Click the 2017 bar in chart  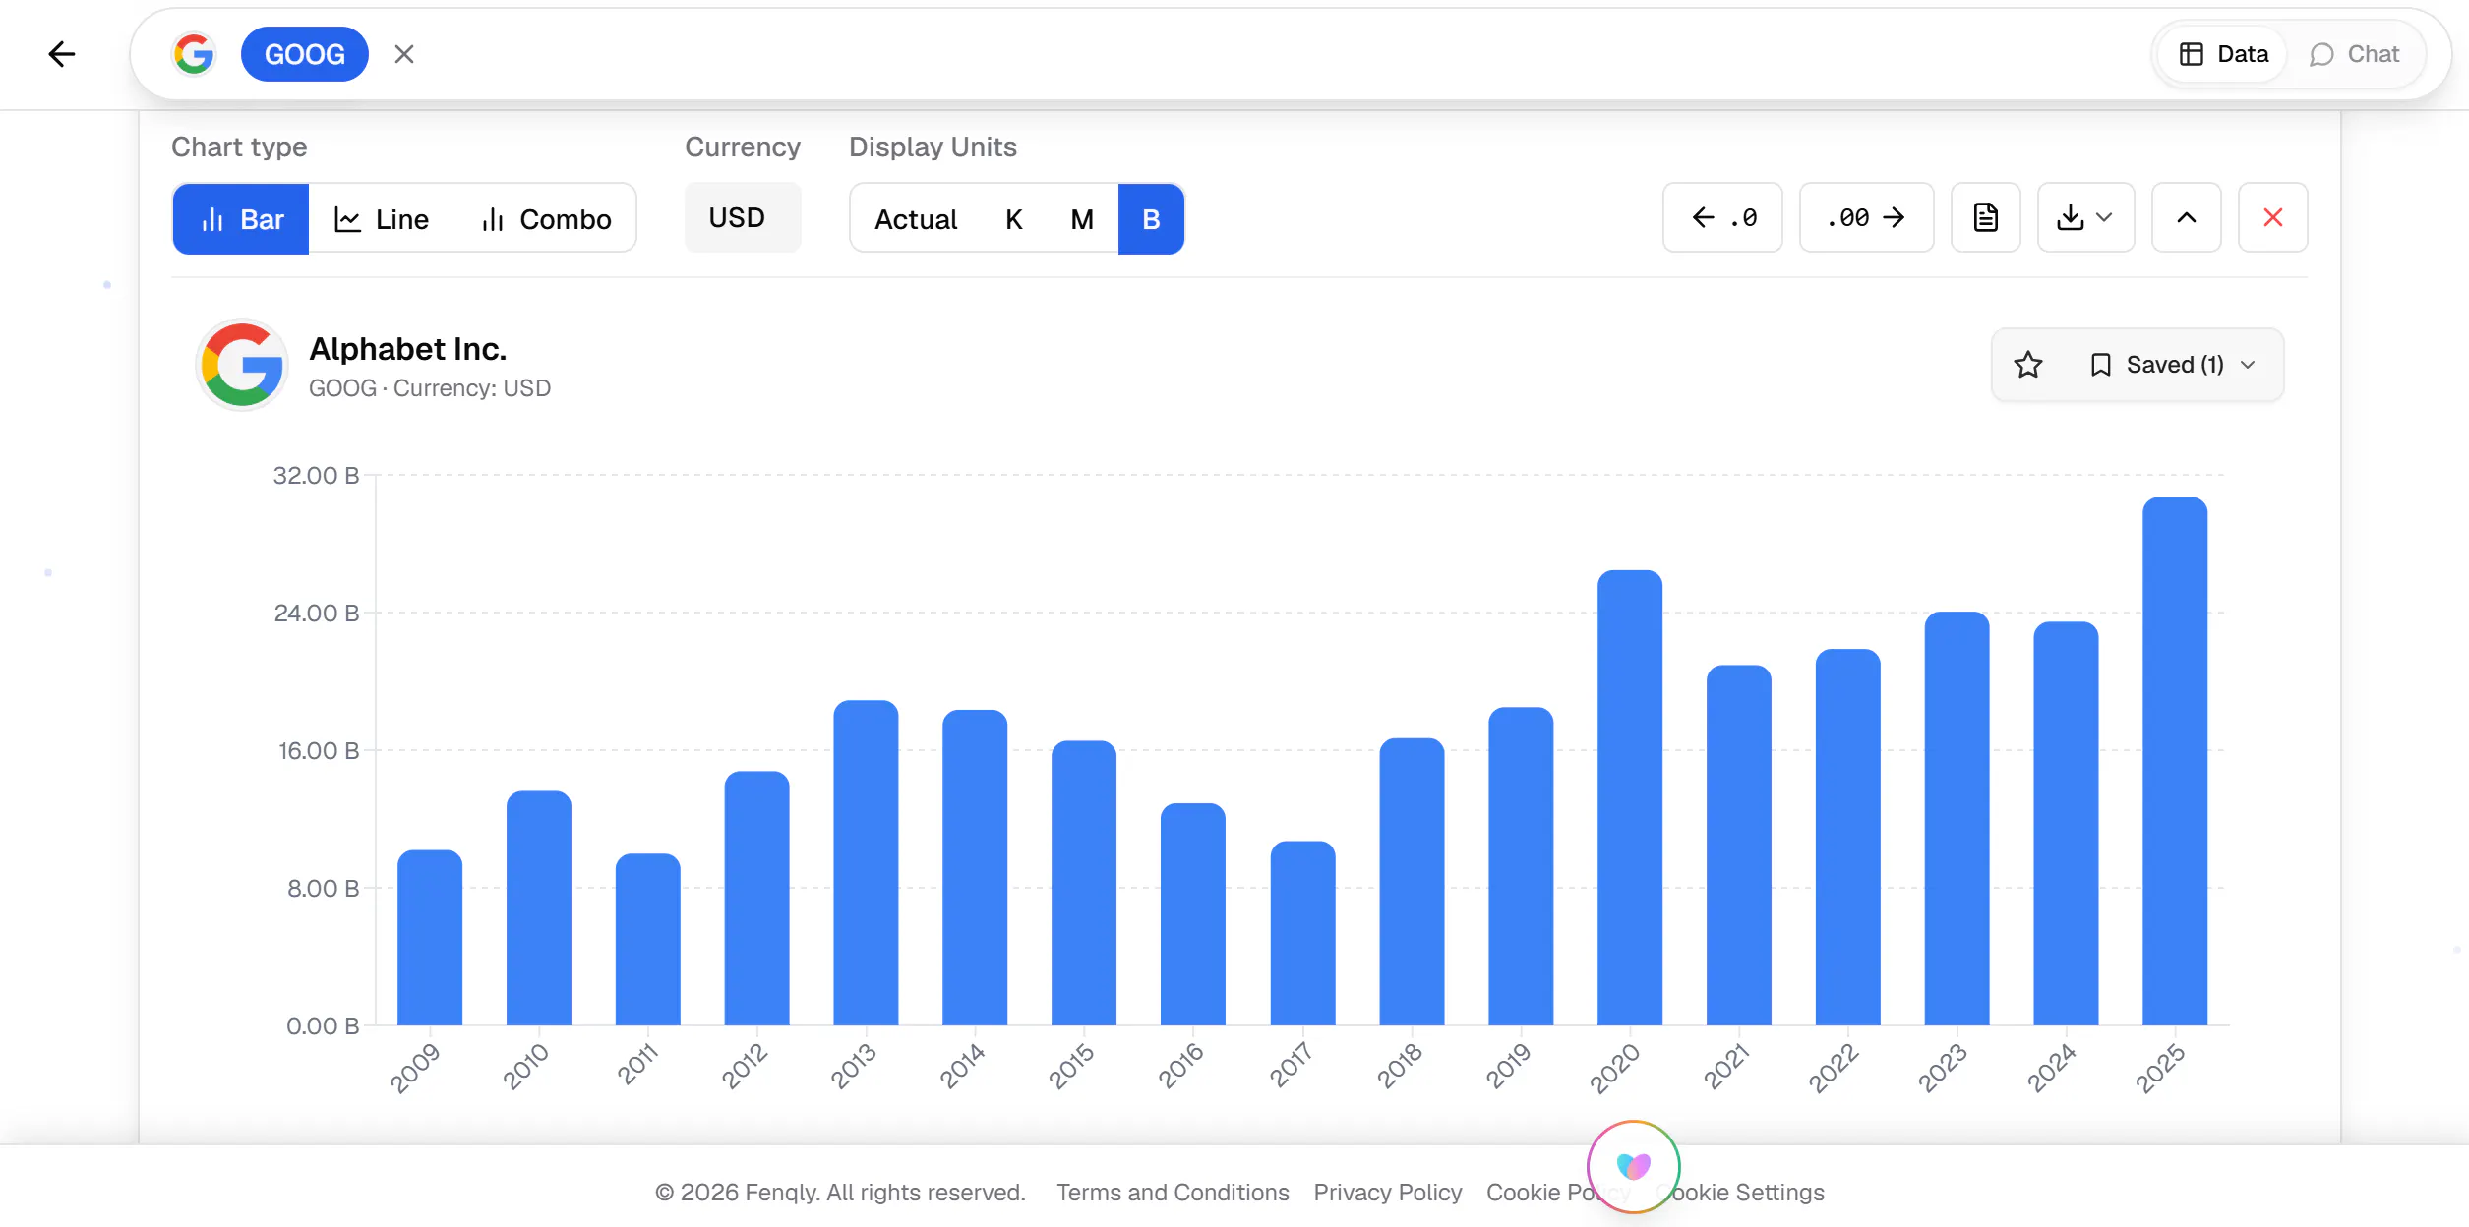point(1302,933)
